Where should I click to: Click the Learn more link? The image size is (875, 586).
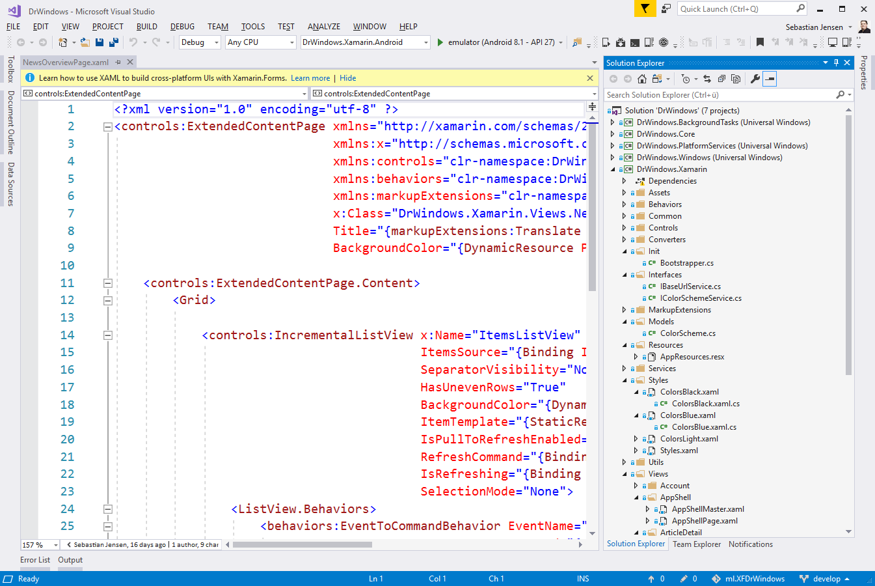point(310,78)
